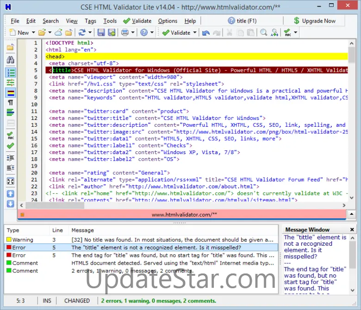Select the error about title end tag
Image resolution: width=361 pixels, height=310 pixels.
coord(141,255)
